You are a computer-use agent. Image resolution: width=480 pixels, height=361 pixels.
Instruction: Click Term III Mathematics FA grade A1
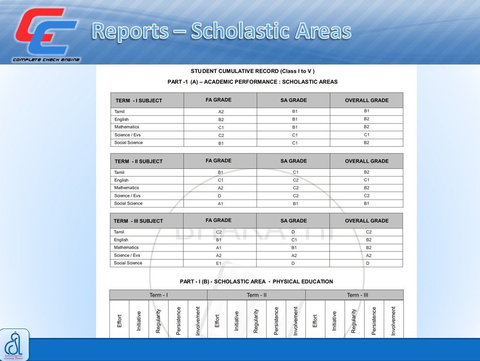pyautogui.click(x=219, y=248)
